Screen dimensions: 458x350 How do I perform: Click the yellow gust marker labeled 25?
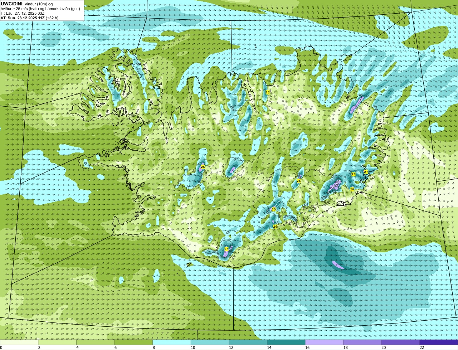(268, 92)
